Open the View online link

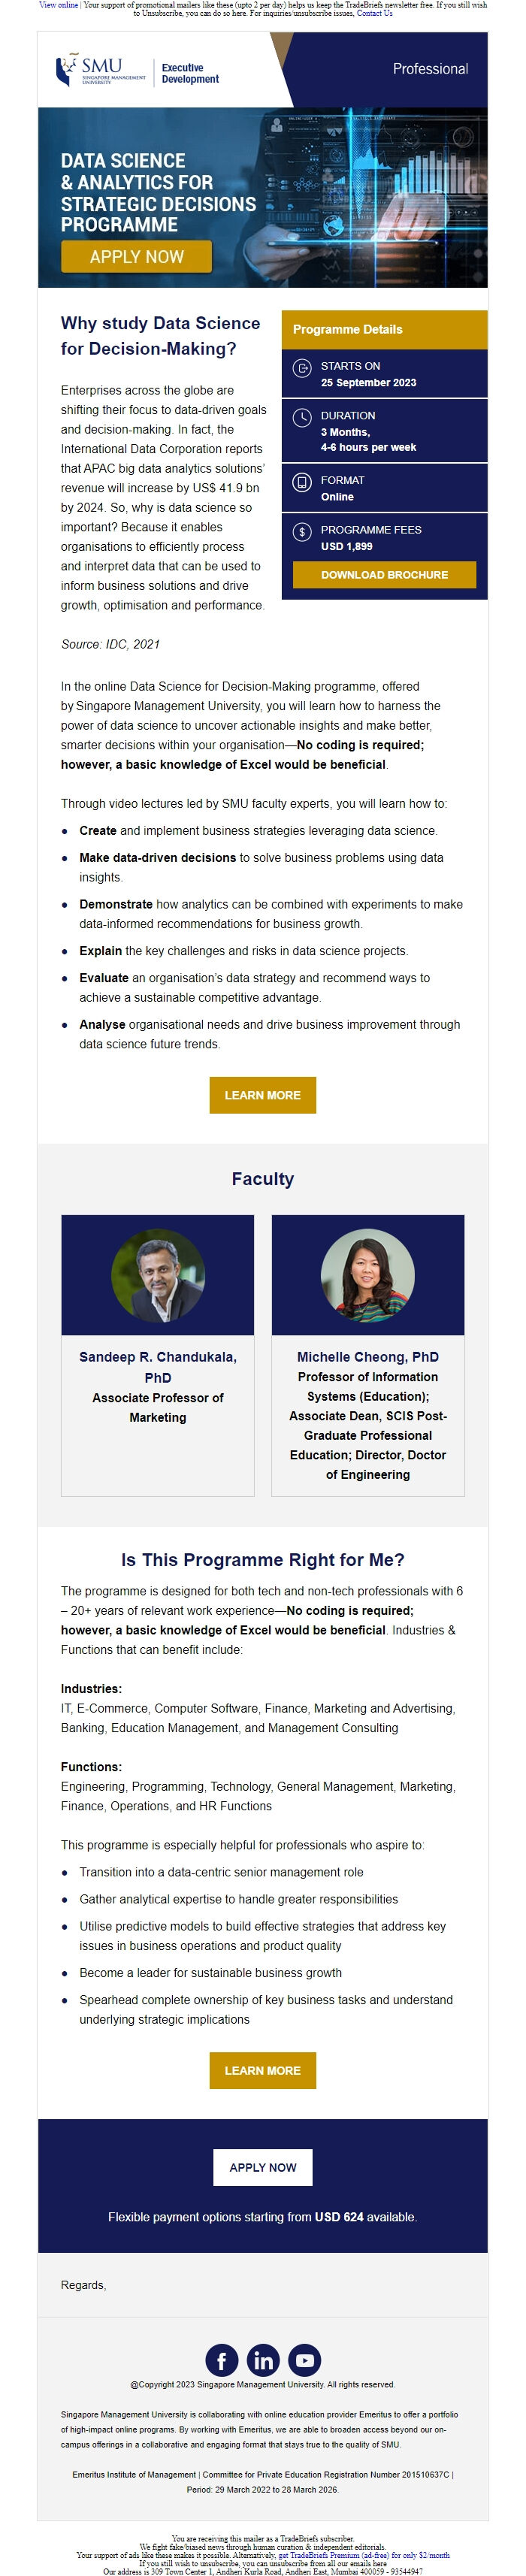(x=58, y=5)
